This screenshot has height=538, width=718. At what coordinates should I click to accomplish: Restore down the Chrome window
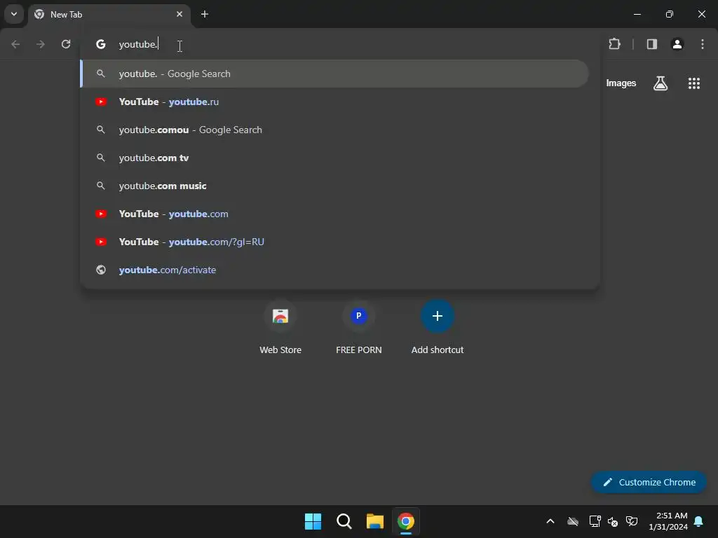click(670, 14)
